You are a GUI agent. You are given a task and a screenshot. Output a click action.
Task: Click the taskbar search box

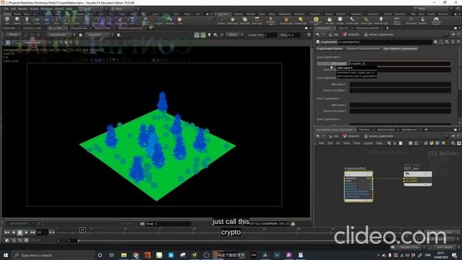pyautogui.click(x=53, y=255)
